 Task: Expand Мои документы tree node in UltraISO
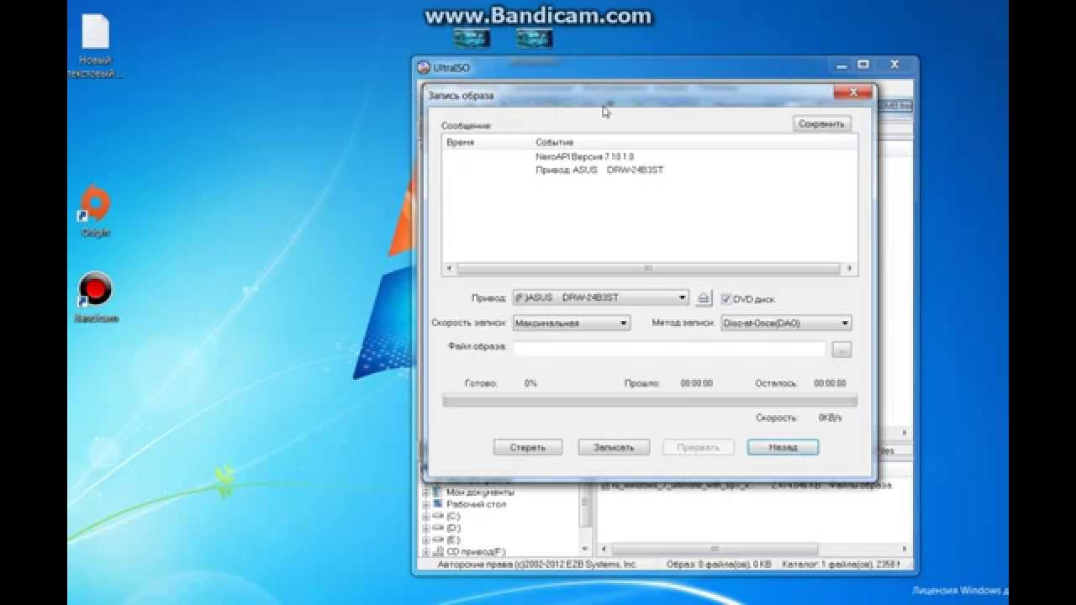point(426,492)
